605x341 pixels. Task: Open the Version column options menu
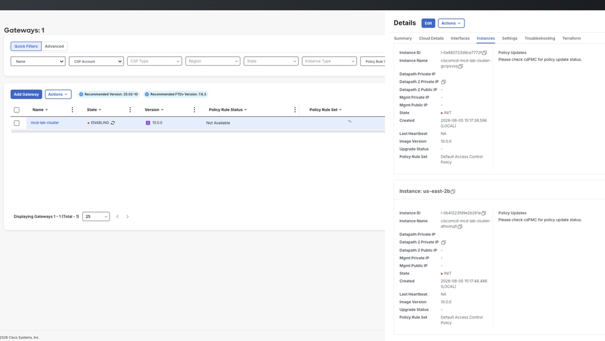click(x=194, y=110)
